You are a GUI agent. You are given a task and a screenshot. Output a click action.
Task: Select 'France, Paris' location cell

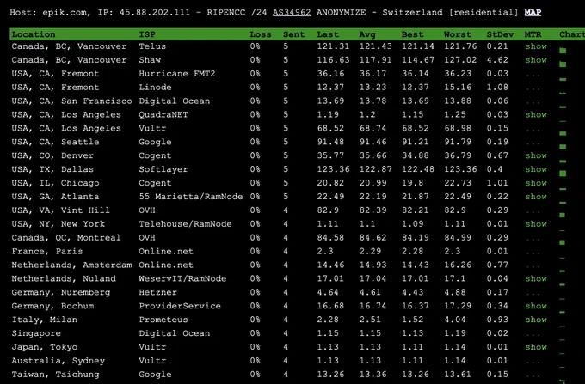point(47,252)
